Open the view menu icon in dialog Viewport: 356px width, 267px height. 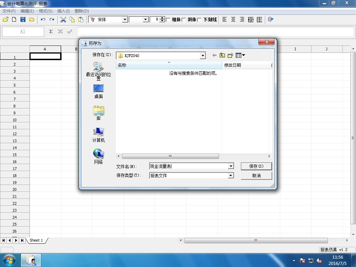point(240,55)
